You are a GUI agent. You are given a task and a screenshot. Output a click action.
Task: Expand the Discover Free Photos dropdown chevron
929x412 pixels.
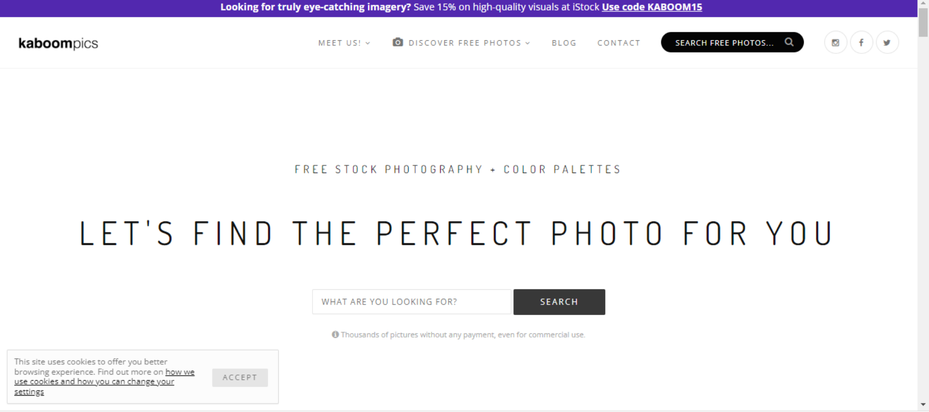[x=528, y=43]
